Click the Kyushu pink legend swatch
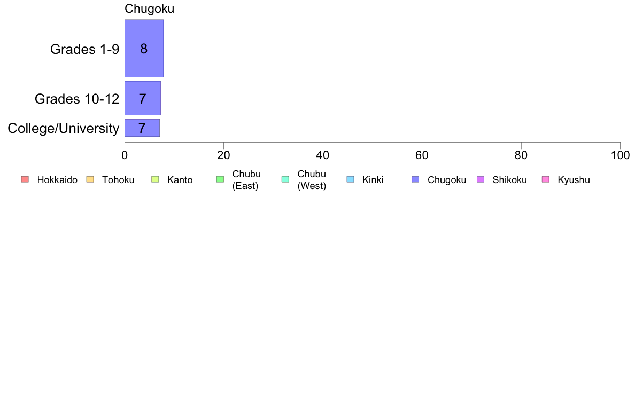Viewport: 635px width, 393px height. 546,179
